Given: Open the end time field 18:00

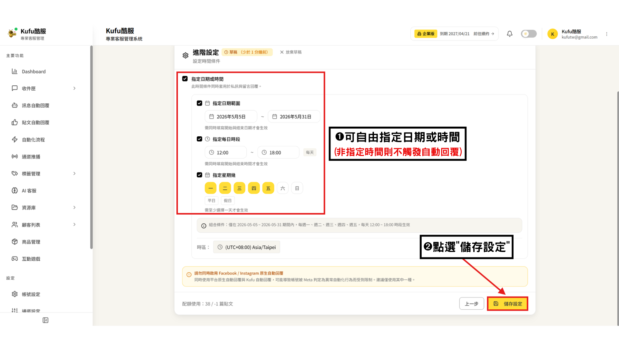Looking at the screenshot, I should (278, 152).
